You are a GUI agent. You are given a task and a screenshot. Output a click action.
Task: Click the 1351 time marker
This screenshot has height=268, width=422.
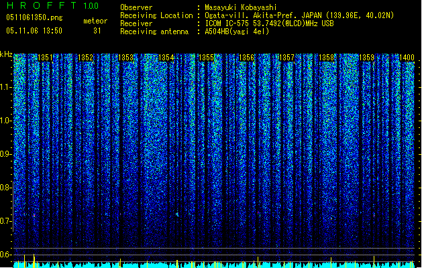pyautogui.click(x=45, y=58)
